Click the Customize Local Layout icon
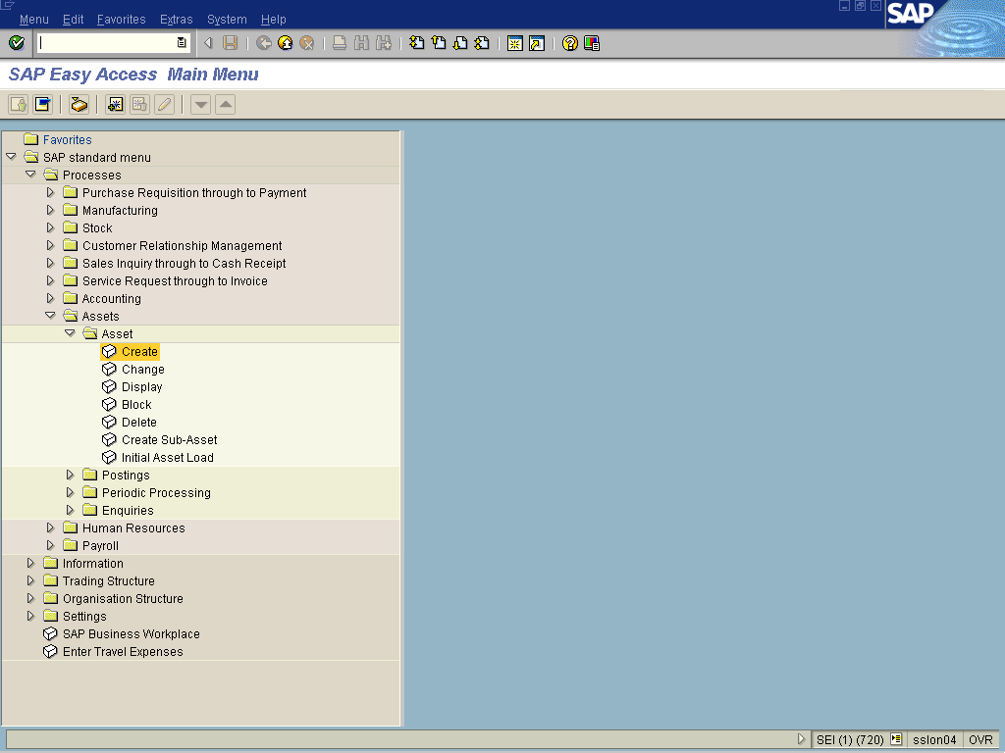 pos(592,43)
